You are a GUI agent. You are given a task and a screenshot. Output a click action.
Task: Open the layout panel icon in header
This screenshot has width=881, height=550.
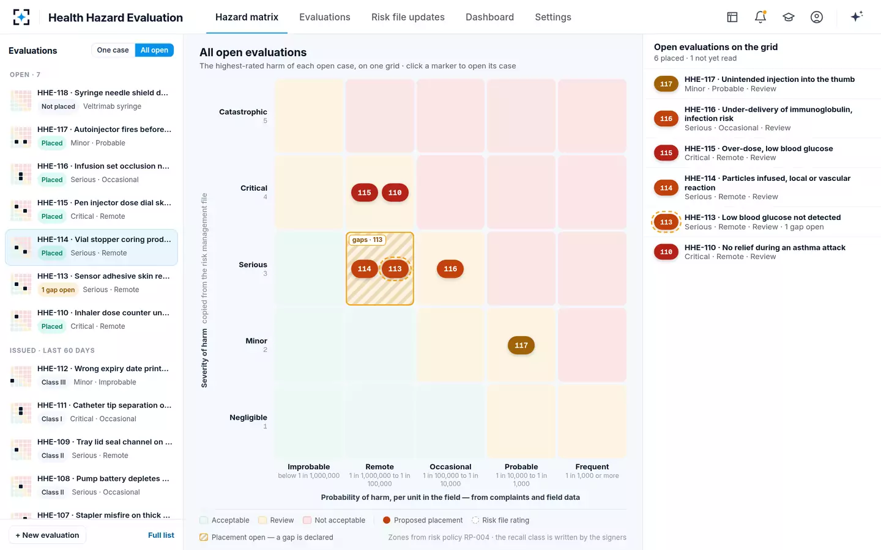click(732, 17)
